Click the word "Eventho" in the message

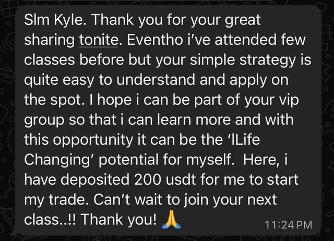[155, 40]
